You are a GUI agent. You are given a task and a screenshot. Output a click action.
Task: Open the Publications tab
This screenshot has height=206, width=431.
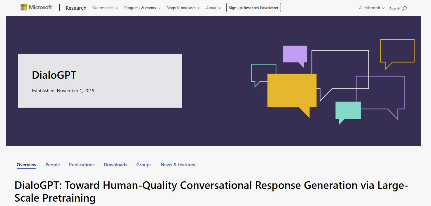(82, 165)
